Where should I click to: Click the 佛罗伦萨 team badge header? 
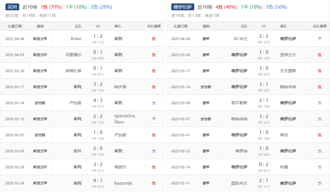coord(183,7)
